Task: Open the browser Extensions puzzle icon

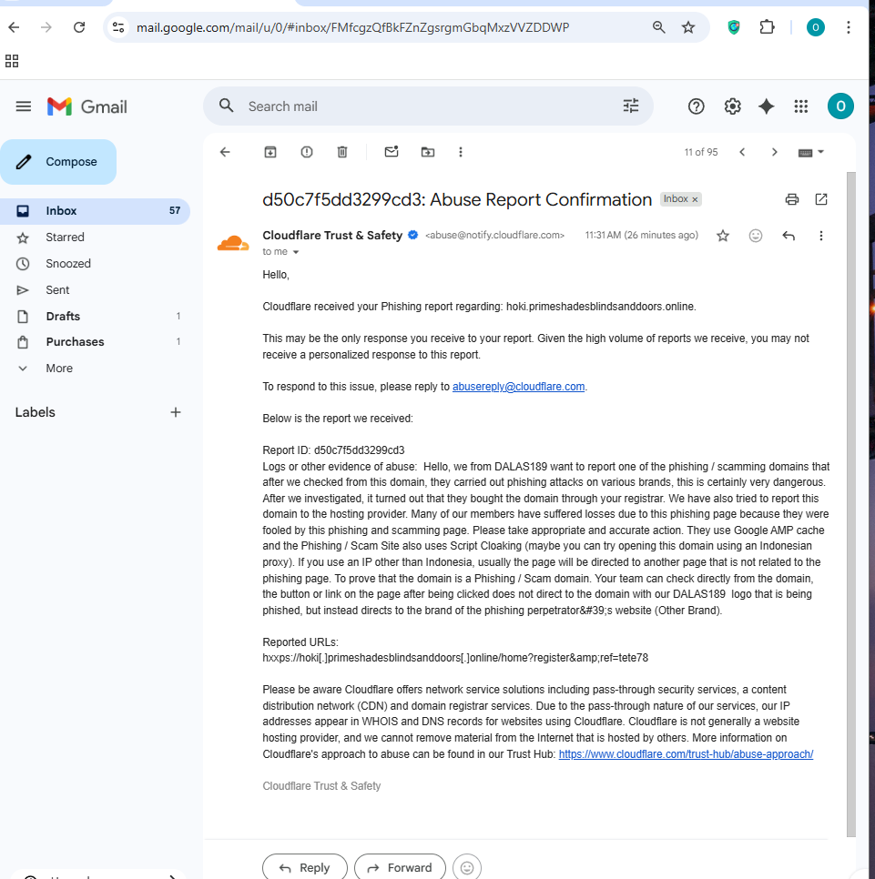Action: tap(767, 27)
